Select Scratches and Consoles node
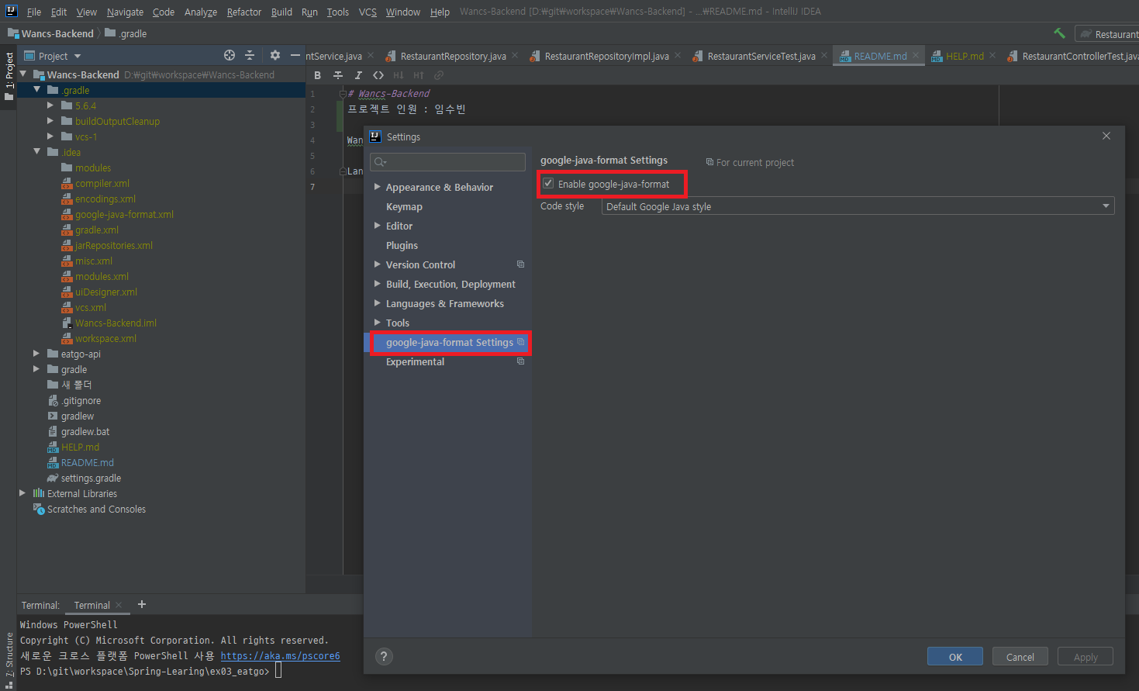Screen dimensions: 1139x691 (x=96, y=509)
